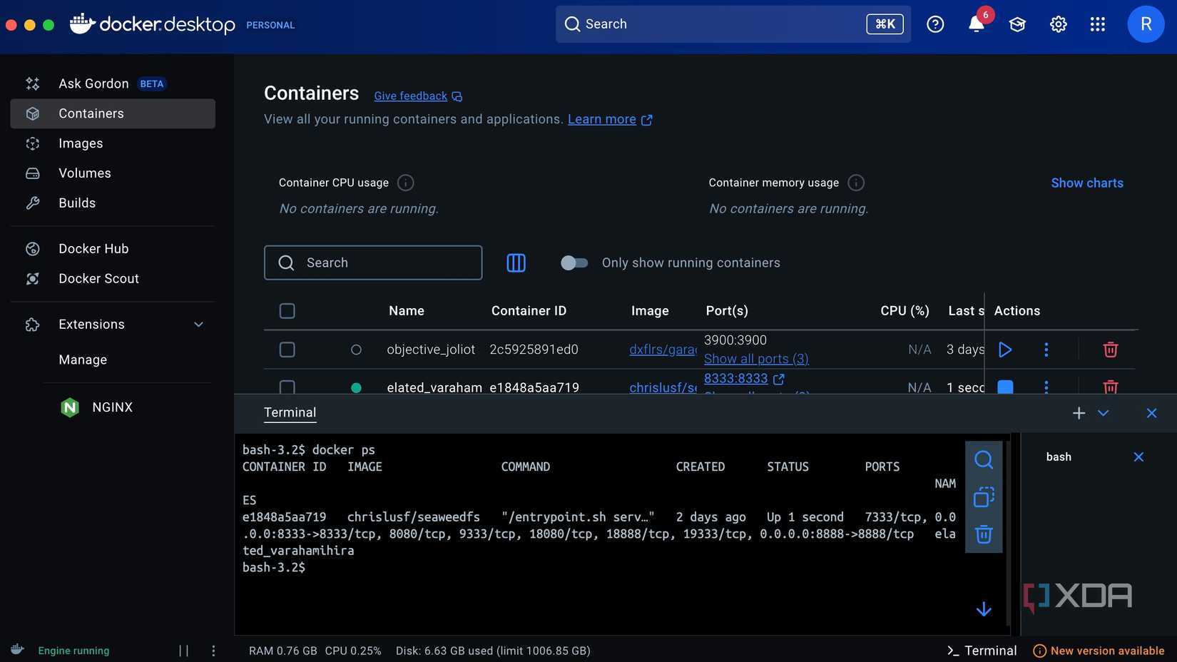Start the objective_joliot container with play icon
Screen dimensions: 1177x662
(1004, 350)
